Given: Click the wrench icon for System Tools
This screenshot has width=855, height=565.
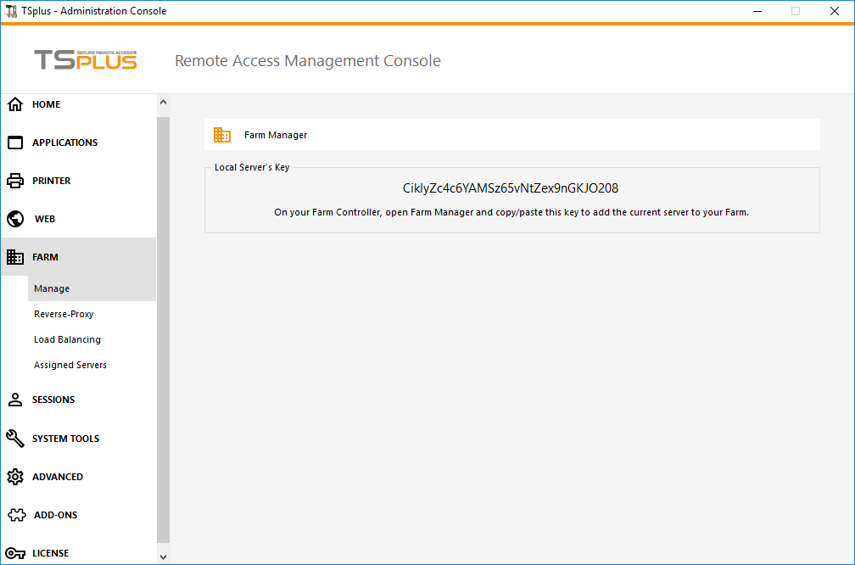Looking at the screenshot, I should (x=14, y=438).
